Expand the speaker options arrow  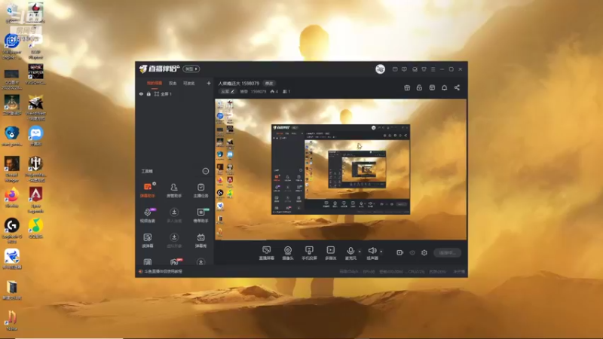coord(381,252)
